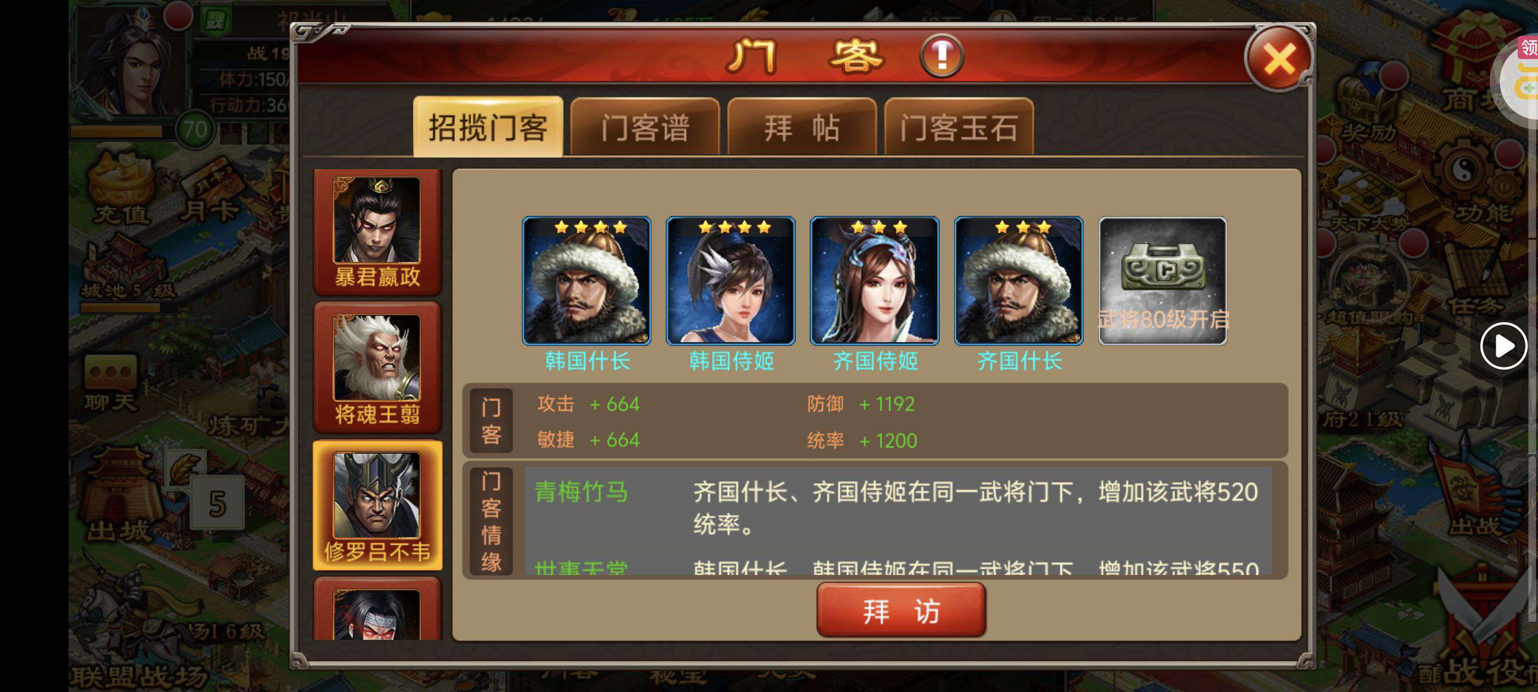Open the red exclamation info icon
The width and height of the screenshot is (1538, 692).
941,56
